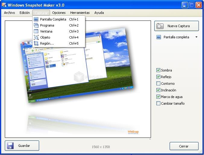Click the app icon in title bar
Screen dimensions: 204x155
click(x=4, y=5)
